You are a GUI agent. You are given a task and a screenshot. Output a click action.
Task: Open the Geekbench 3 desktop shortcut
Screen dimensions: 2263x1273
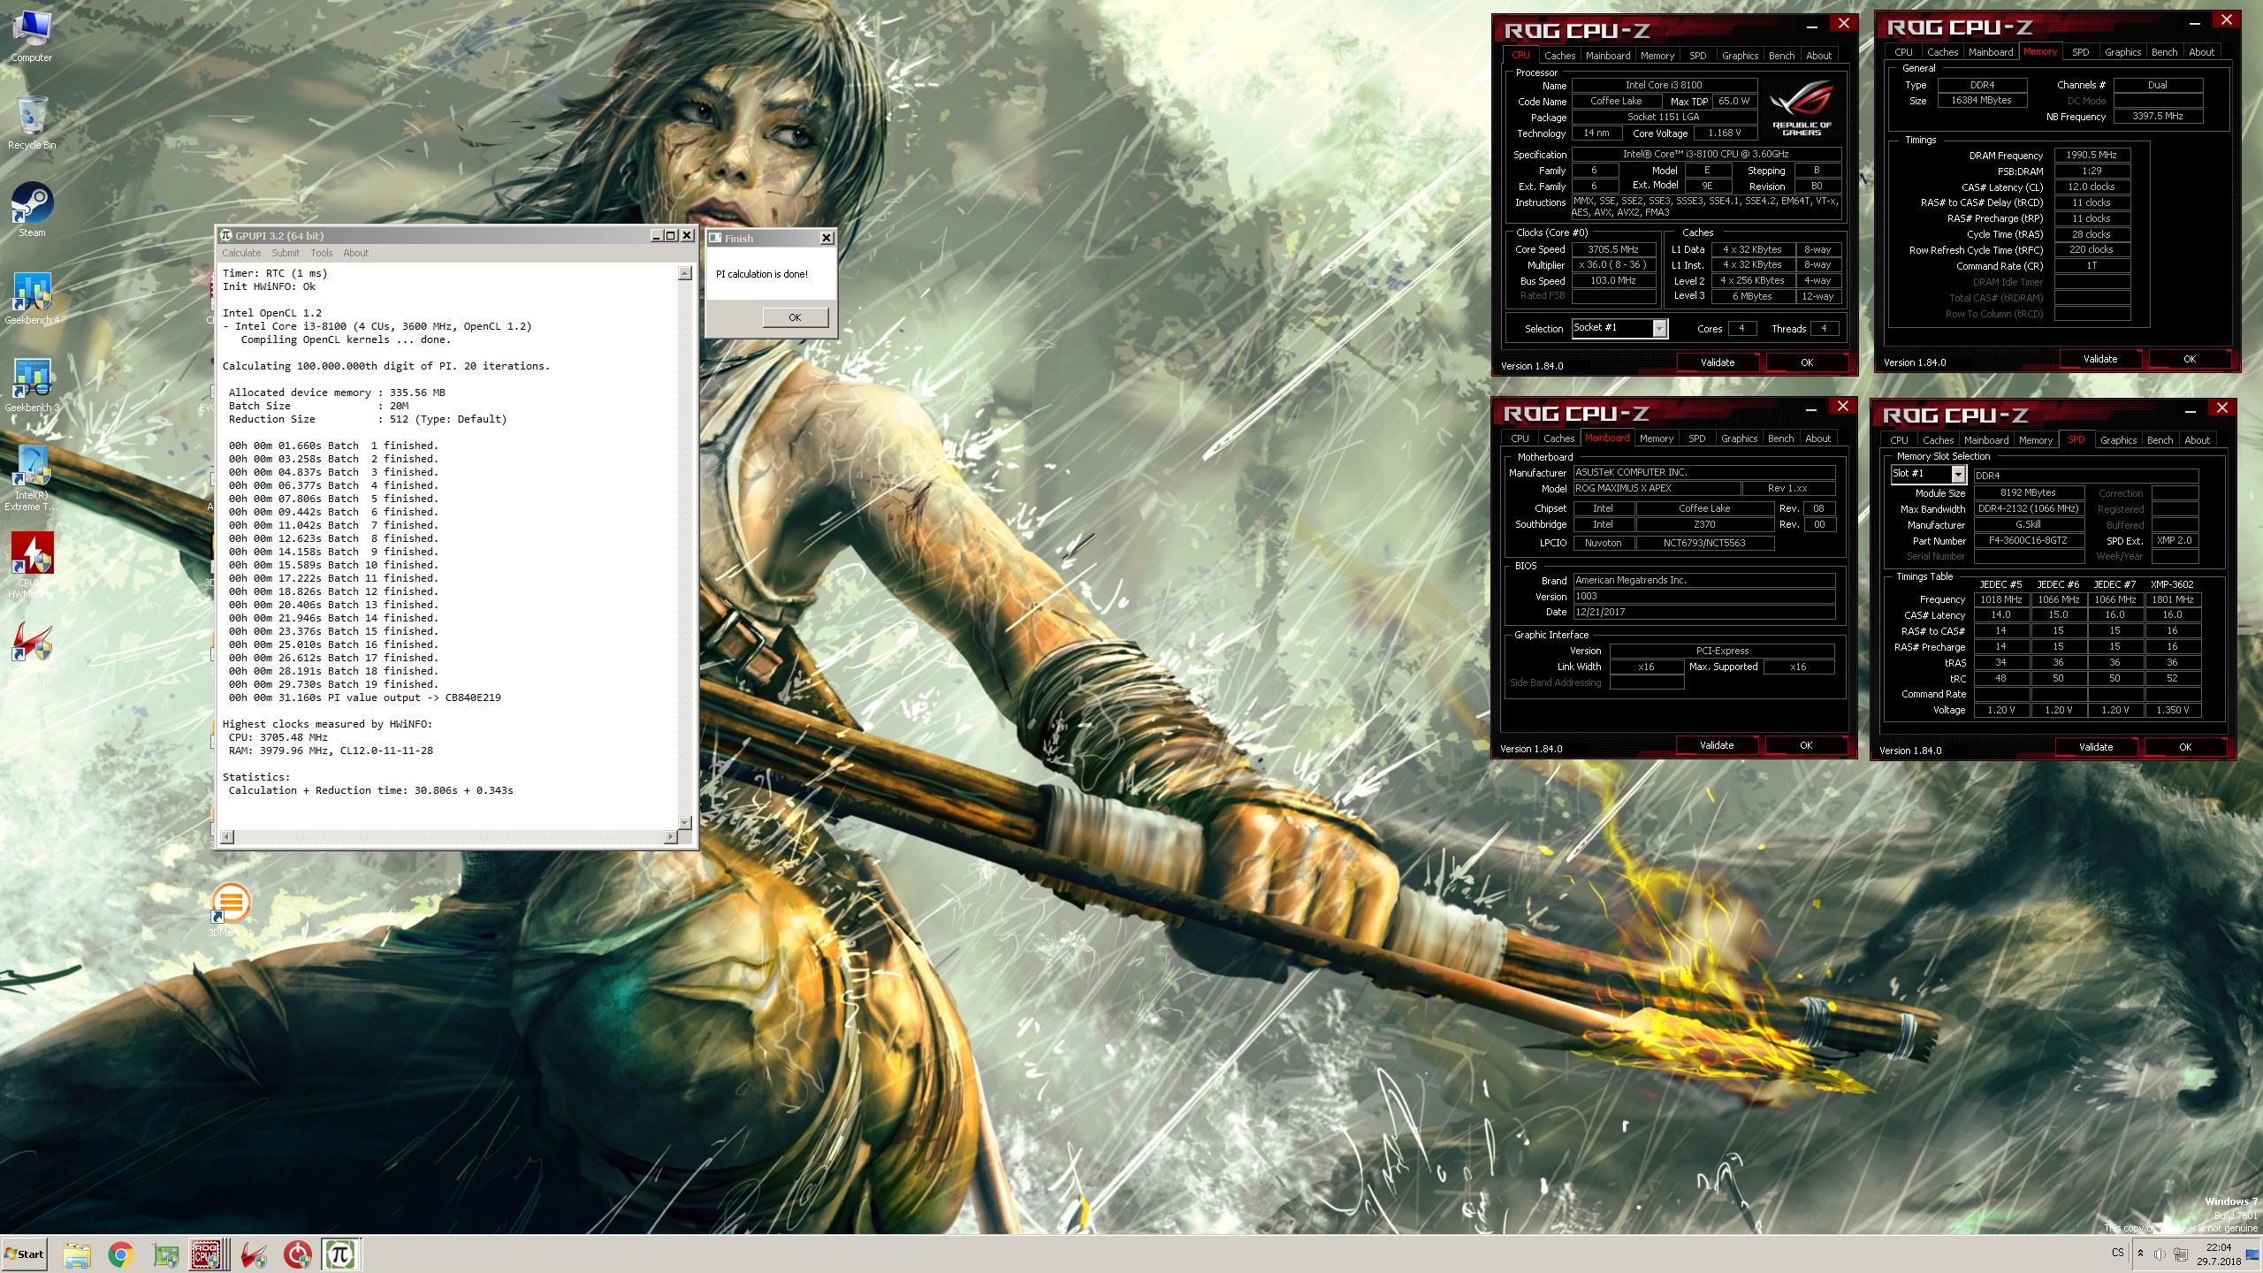click(x=32, y=385)
